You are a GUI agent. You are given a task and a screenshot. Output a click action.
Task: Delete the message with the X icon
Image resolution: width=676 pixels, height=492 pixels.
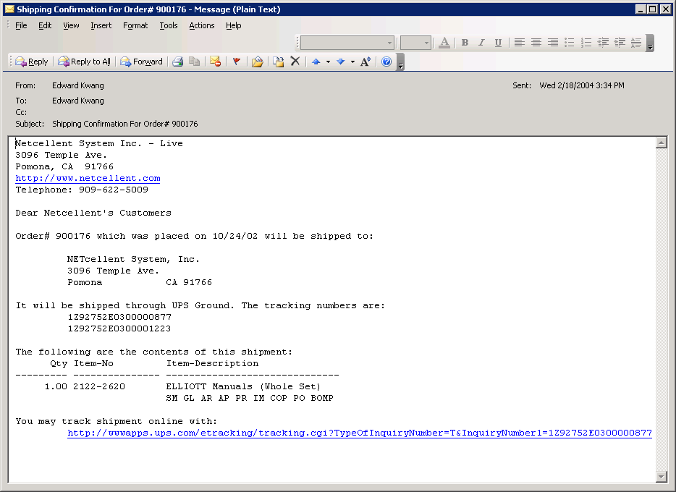(295, 61)
